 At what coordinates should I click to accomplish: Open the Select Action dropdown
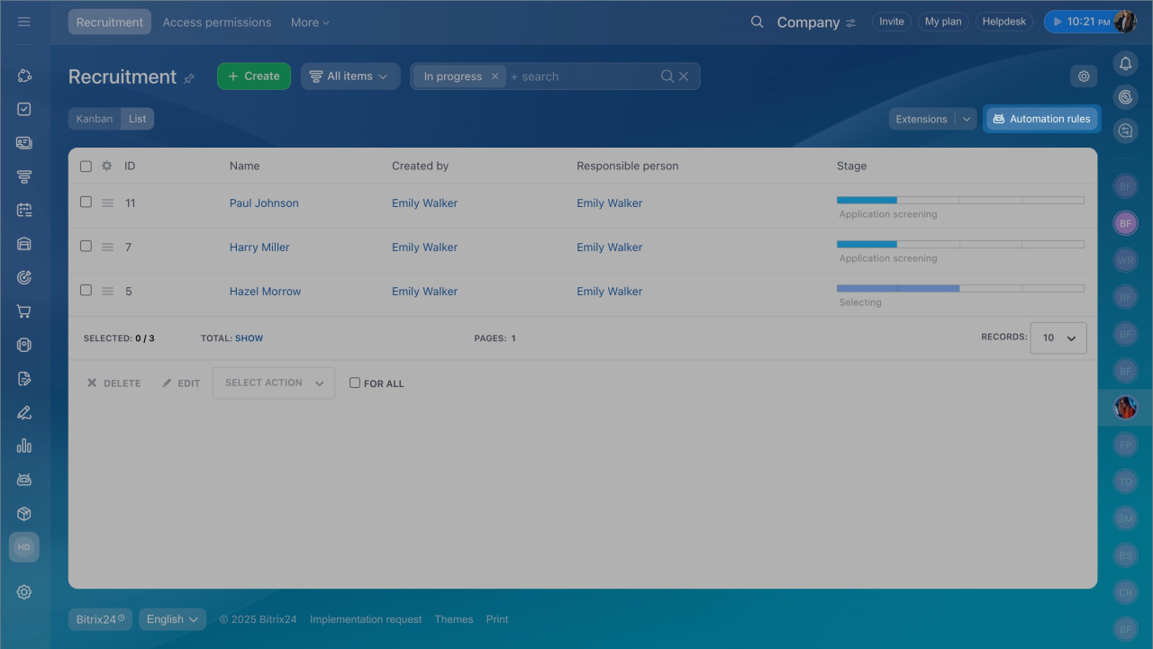[273, 383]
